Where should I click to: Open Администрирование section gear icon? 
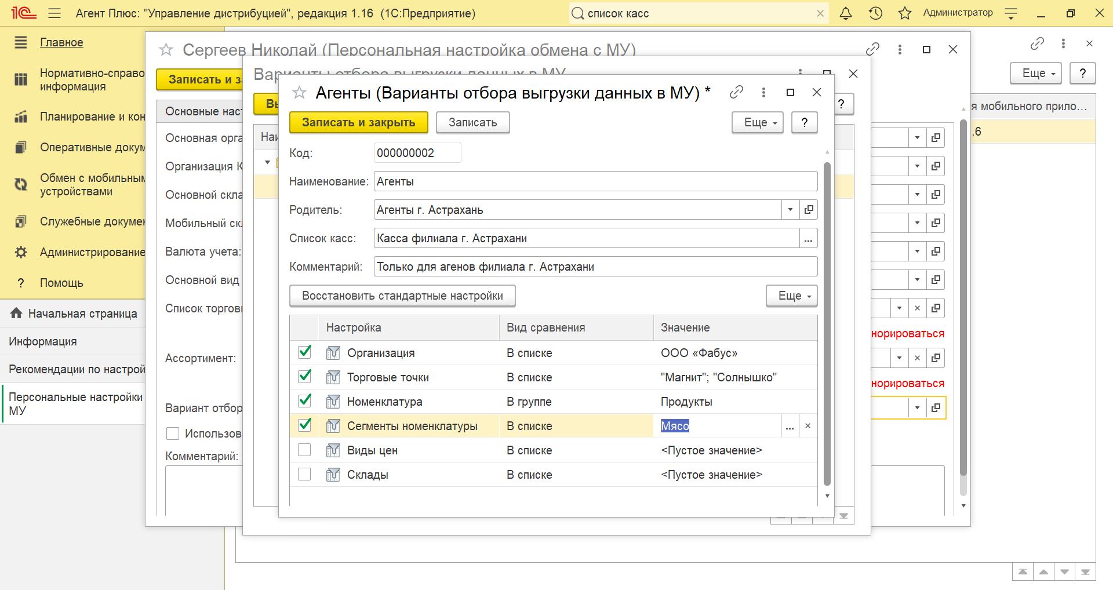click(x=21, y=252)
